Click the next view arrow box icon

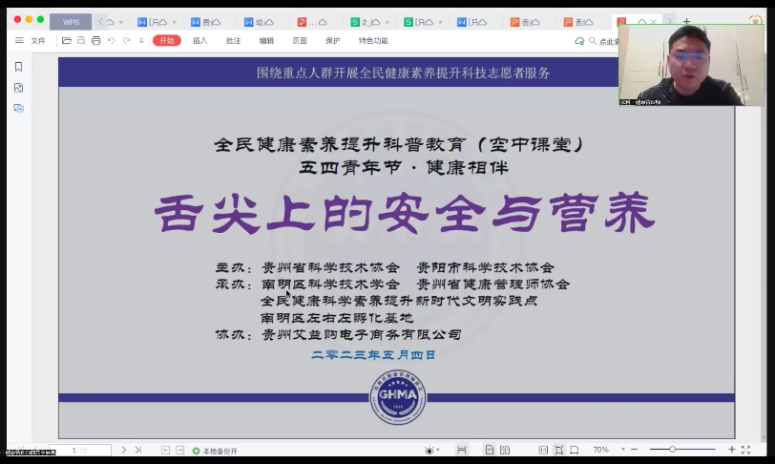pos(179,450)
